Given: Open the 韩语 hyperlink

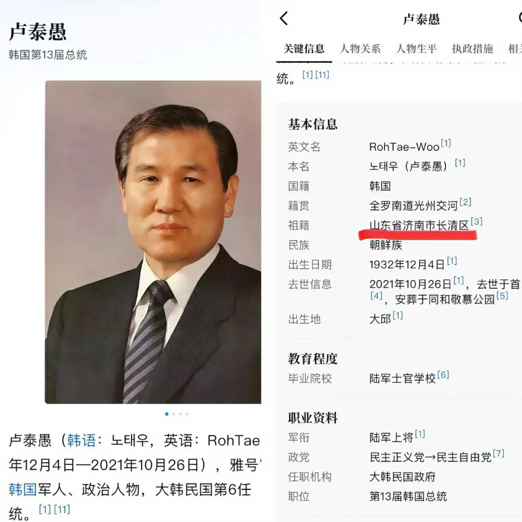Looking at the screenshot, I should (x=81, y=440).
